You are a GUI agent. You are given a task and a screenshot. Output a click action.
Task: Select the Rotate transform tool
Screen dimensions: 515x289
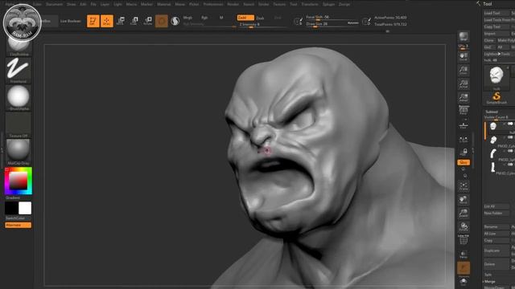(148, 21)
